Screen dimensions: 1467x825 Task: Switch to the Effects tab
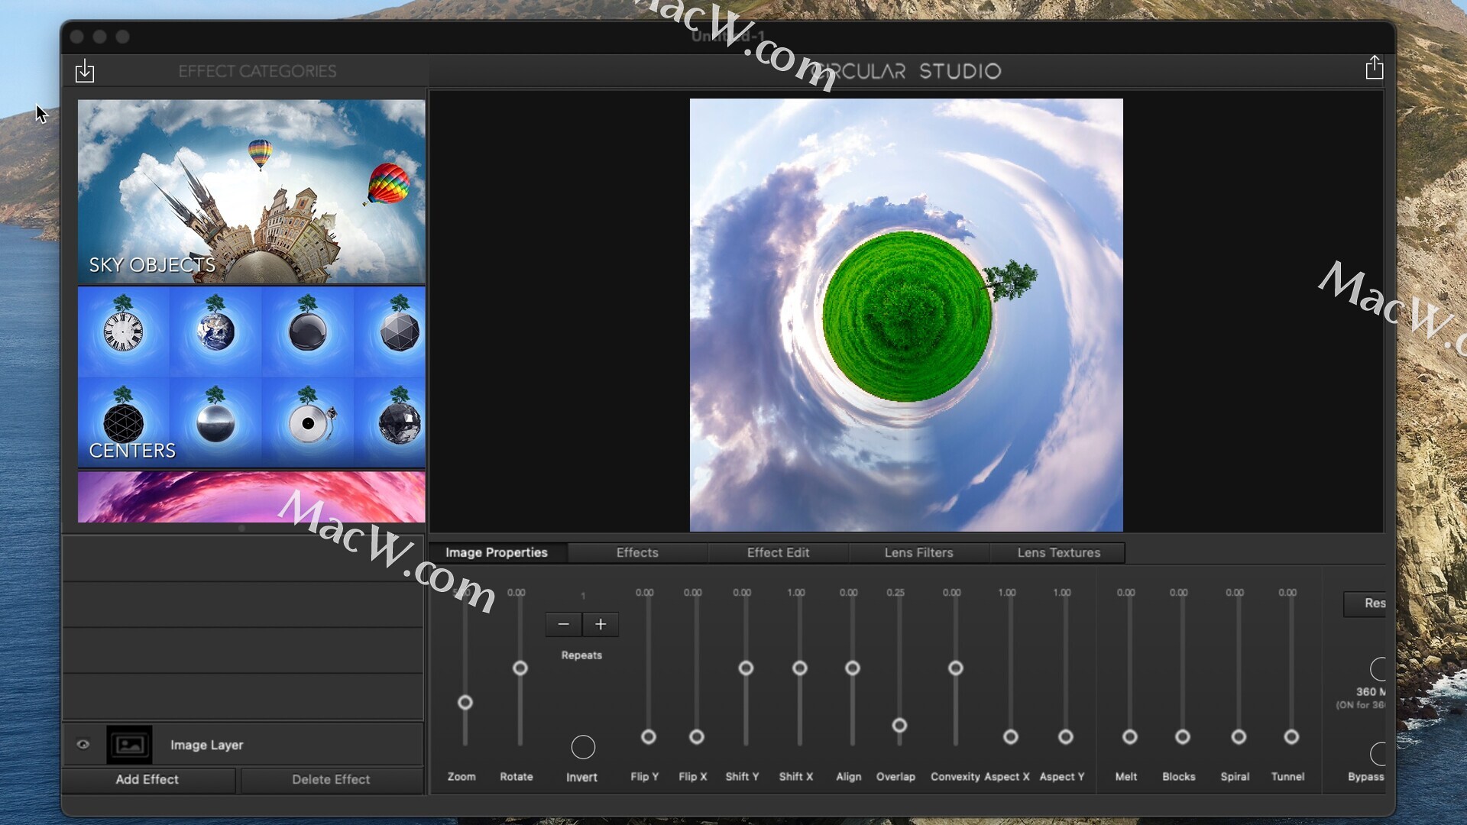tap(637, 552)
